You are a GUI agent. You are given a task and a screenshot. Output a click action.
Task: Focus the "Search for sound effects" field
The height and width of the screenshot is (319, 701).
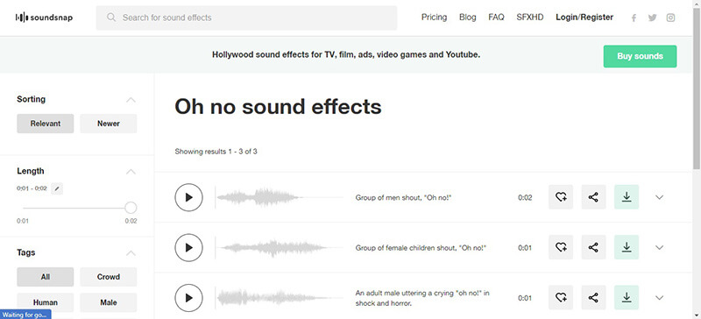click(x=246, y=18)
